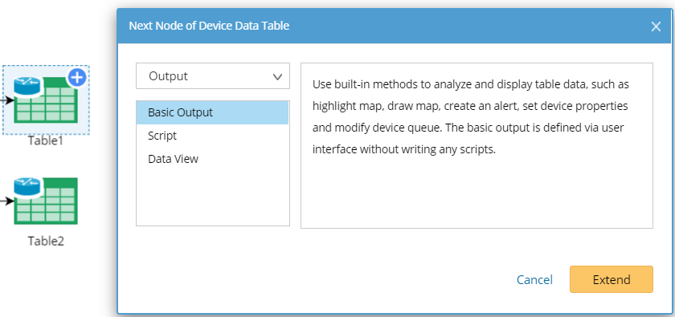Screen dimensions: 675x317
Task: Open the Output node type dropdown
Action: 213,76
